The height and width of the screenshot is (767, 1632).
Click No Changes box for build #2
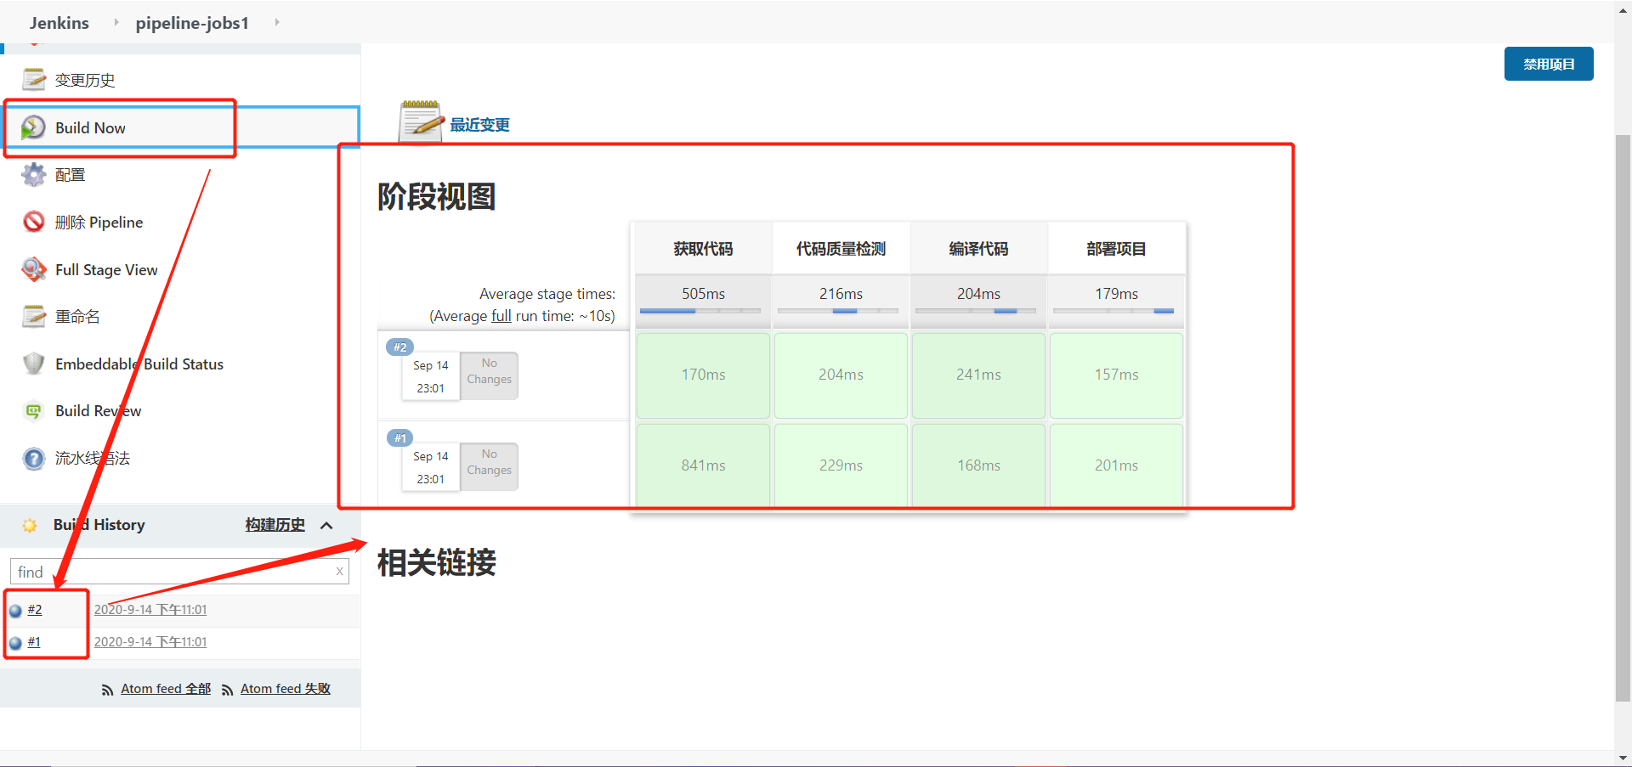coord(489,375)
